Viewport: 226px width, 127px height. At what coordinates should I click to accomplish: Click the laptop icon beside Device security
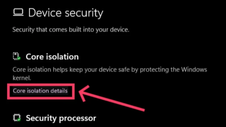pos(18,12)
